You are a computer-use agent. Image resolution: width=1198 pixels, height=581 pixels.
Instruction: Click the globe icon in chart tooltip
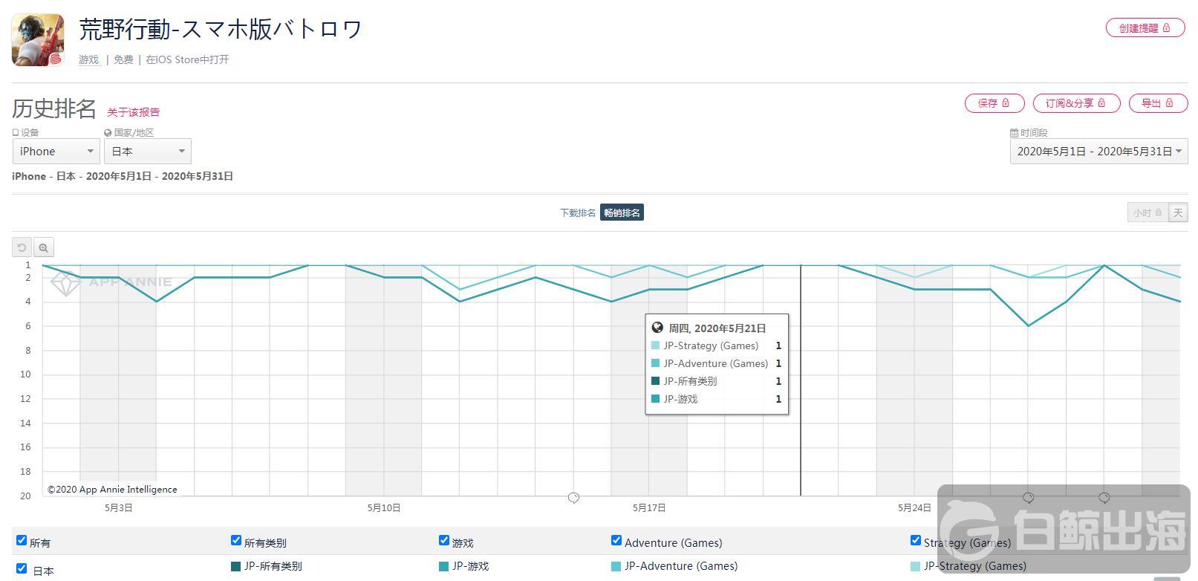tap(657, 328)
